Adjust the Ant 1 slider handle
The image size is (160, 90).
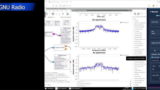pyautogui.click(x=153, y=69)
